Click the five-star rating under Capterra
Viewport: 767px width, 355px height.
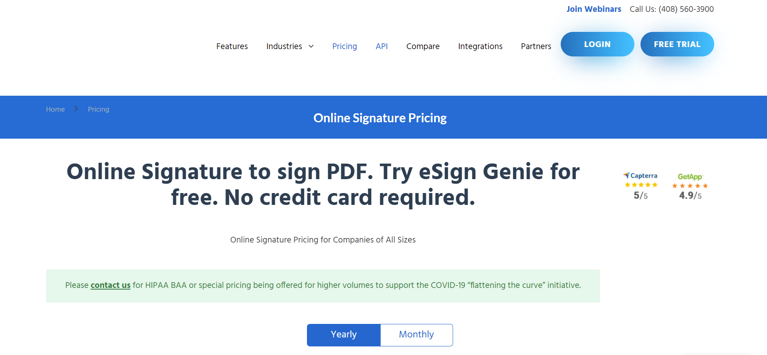640,185
